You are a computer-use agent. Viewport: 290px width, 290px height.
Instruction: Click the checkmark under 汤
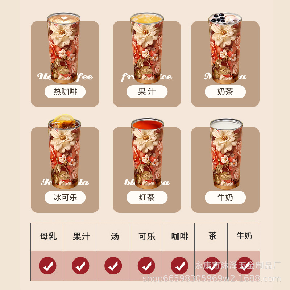pyautogui.click(x=113, y=266)
